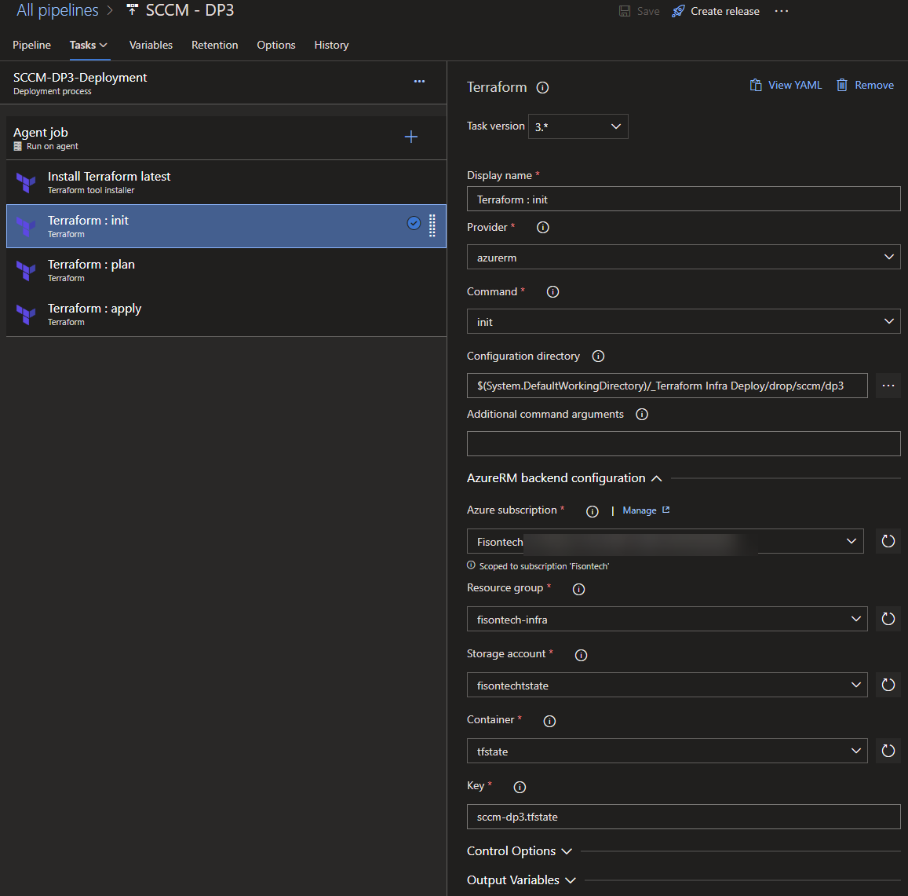
Task: Click the View YAML button
Action: [x=786, y=85]
